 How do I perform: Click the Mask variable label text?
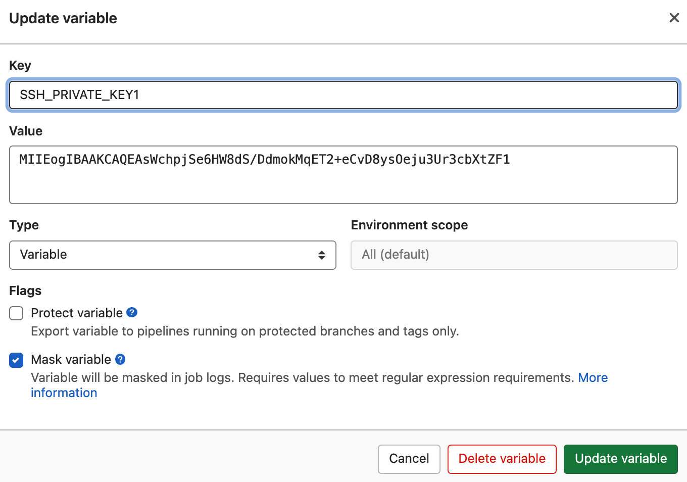[x=71, y=360]
